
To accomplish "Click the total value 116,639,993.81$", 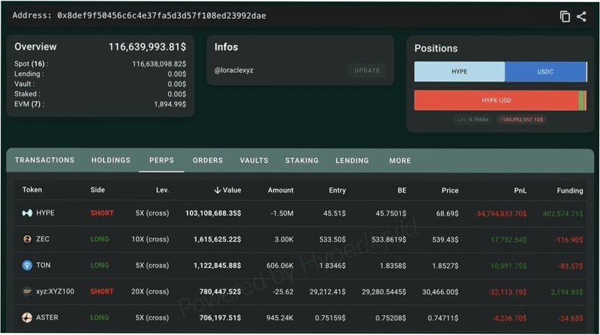I will pyautogui.click(x=147, y=47).
